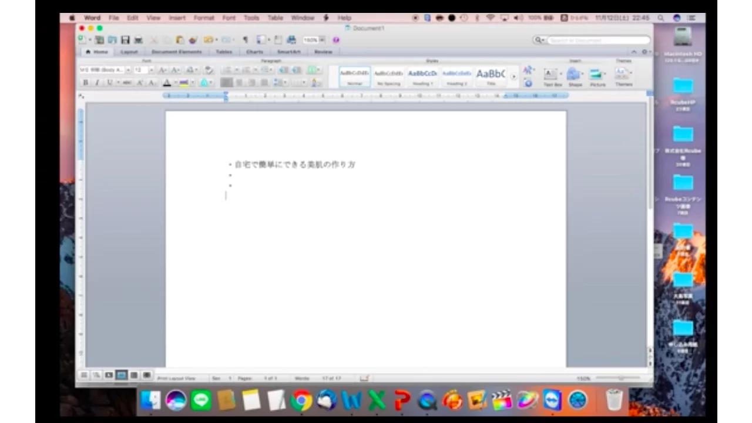Toggle Strikethrough formatting
Screen dimensions: 752x423
[127, 83]
